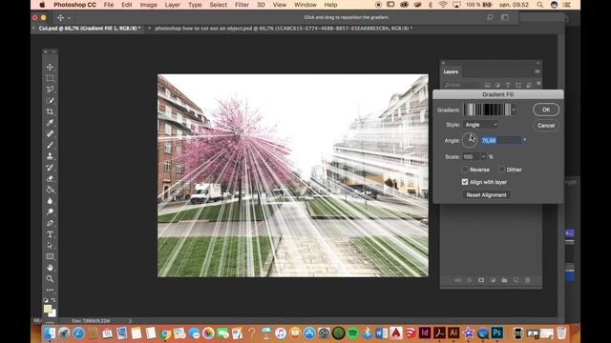Select the Crop tool
This screenshot has height=343, width=611.
pyautogui.click(x=50, y=111)
